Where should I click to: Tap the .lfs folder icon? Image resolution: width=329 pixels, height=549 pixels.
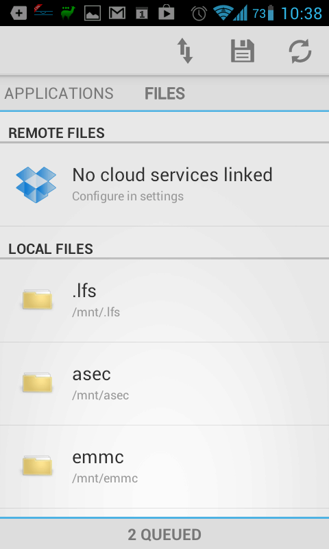click(38, 299)
